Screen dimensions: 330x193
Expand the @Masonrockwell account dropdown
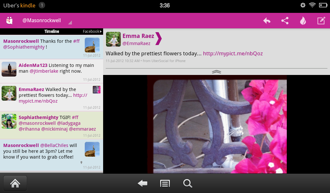click(x=70, y=22)
